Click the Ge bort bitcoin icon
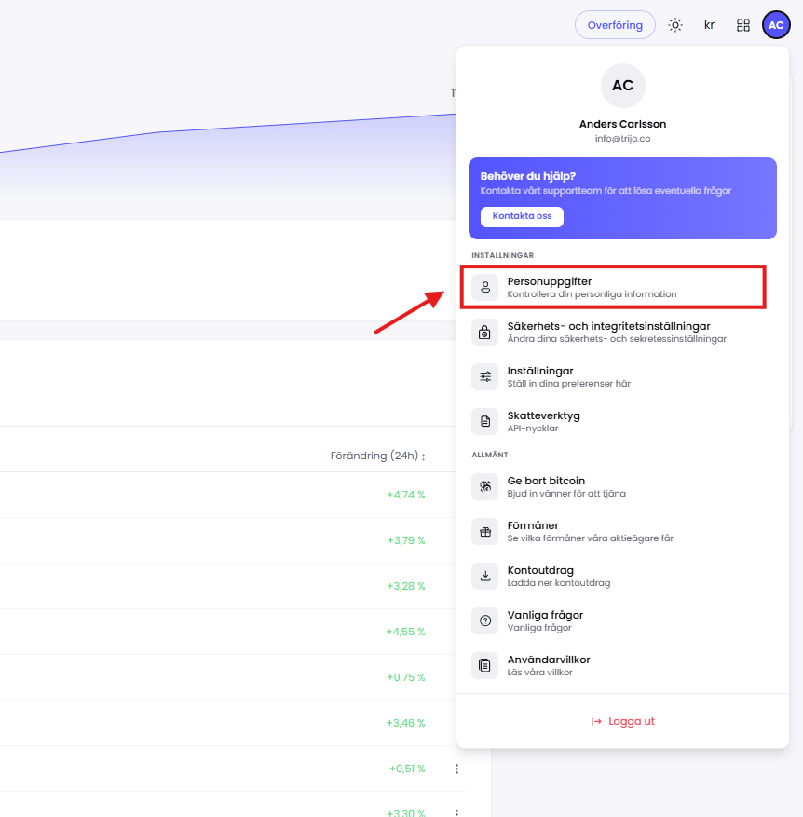The image size is (803, 817). click(x=485, y=486)
